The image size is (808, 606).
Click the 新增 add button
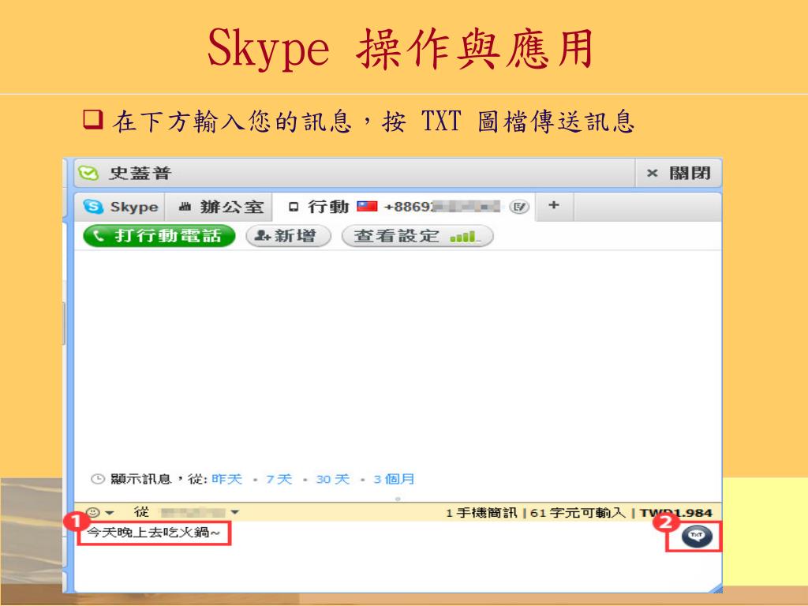click(288, 236)
